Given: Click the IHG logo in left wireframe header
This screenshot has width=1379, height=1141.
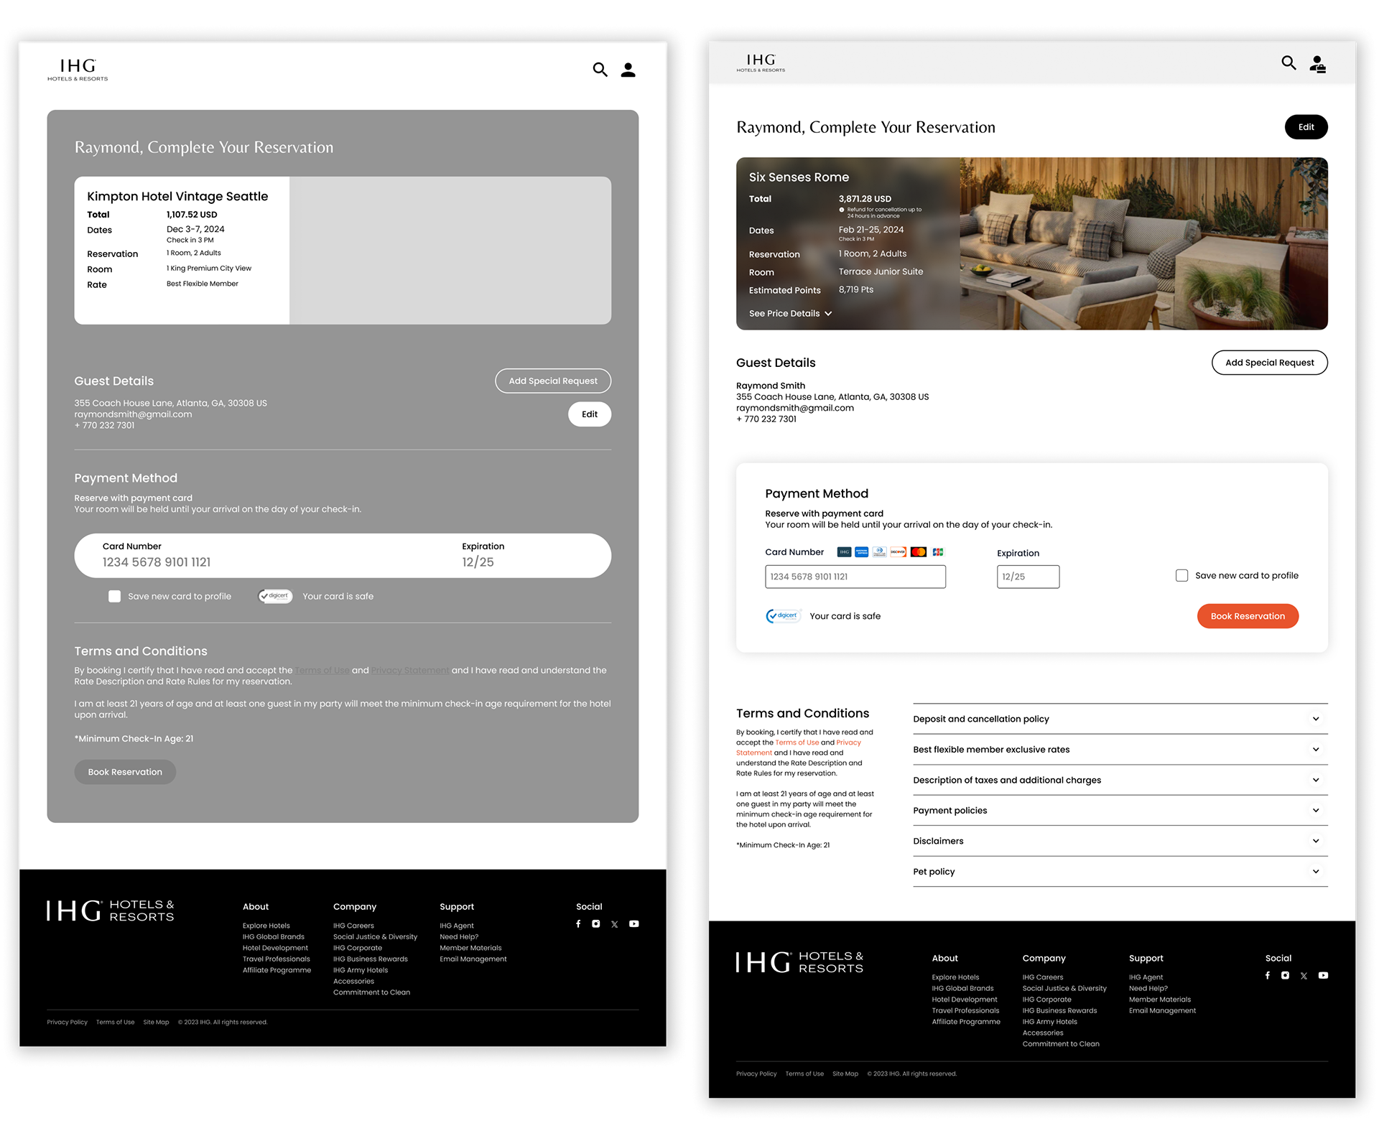Looking at the screenshot, I should click(x=78, y=70).
